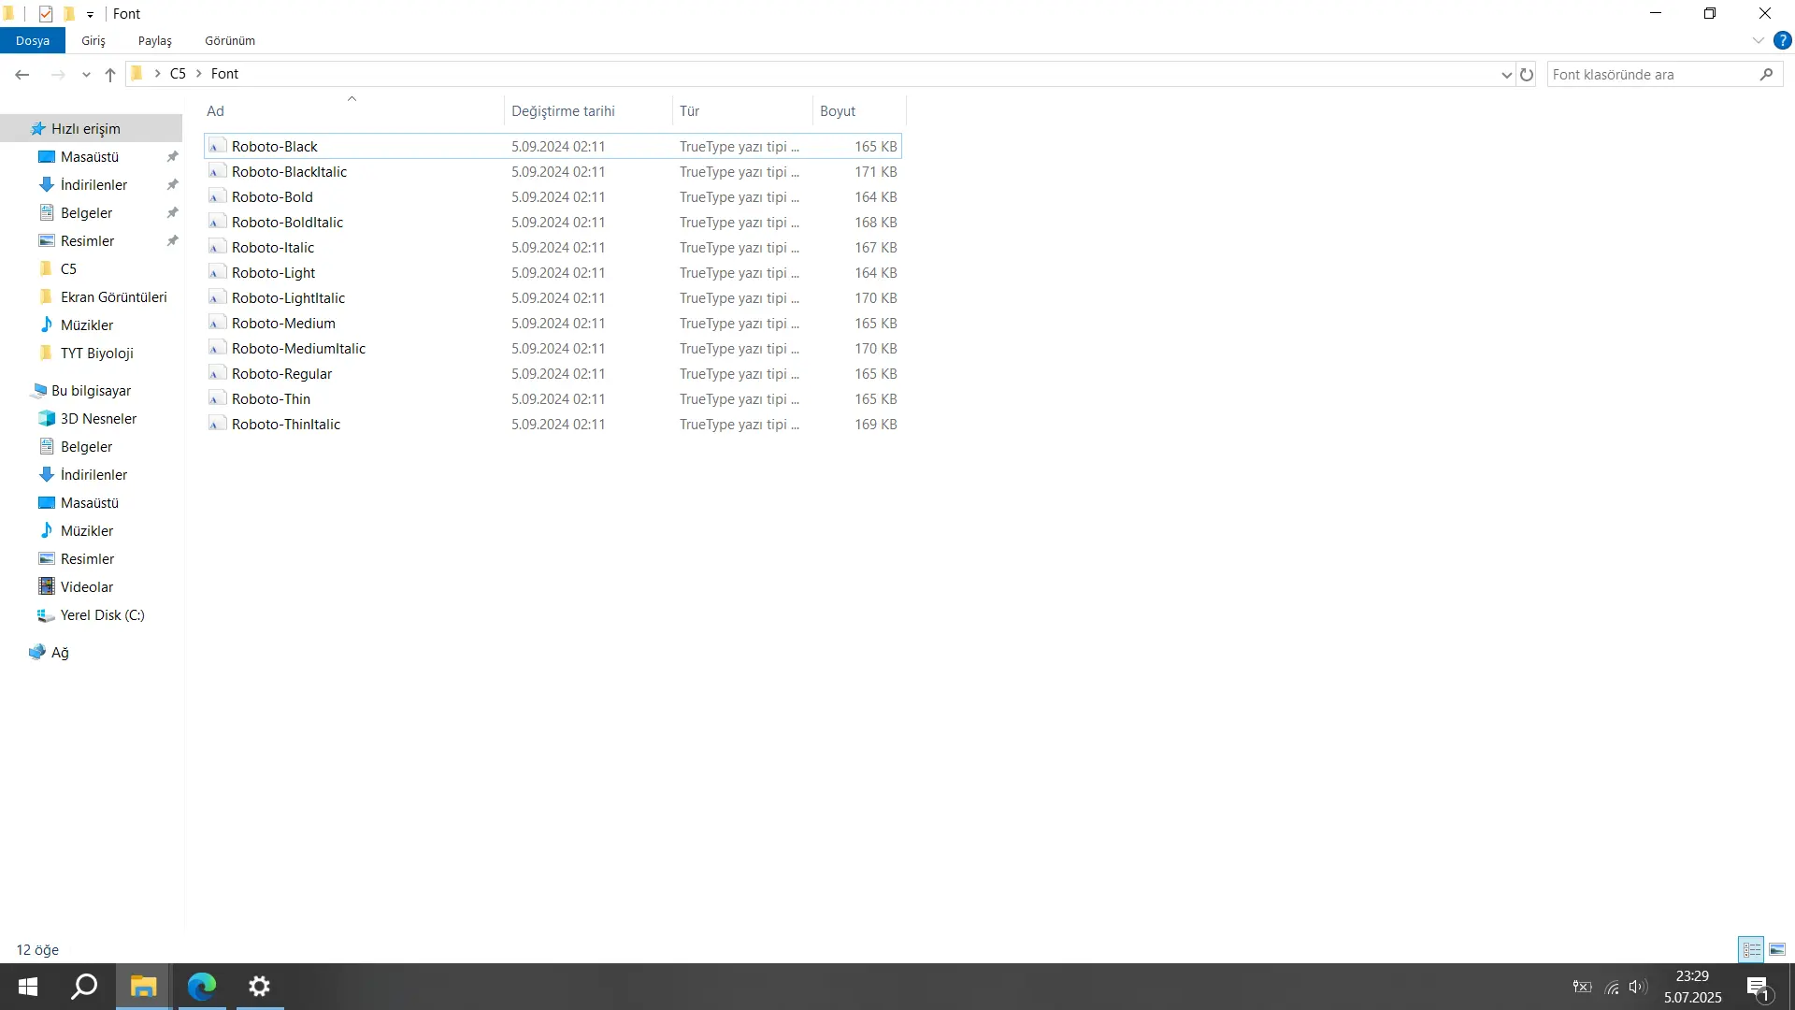1795x1010 pixels.
Task: Click the Roboto-Light font file icon
Action: 217,273
